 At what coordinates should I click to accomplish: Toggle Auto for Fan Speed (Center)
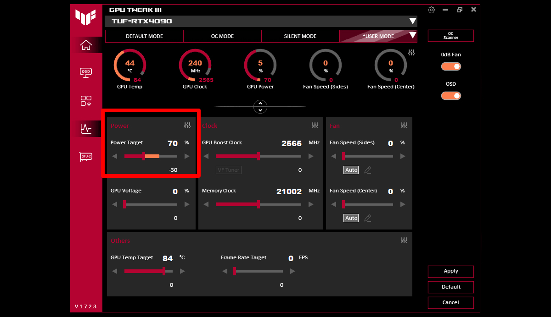pos(351,218)
